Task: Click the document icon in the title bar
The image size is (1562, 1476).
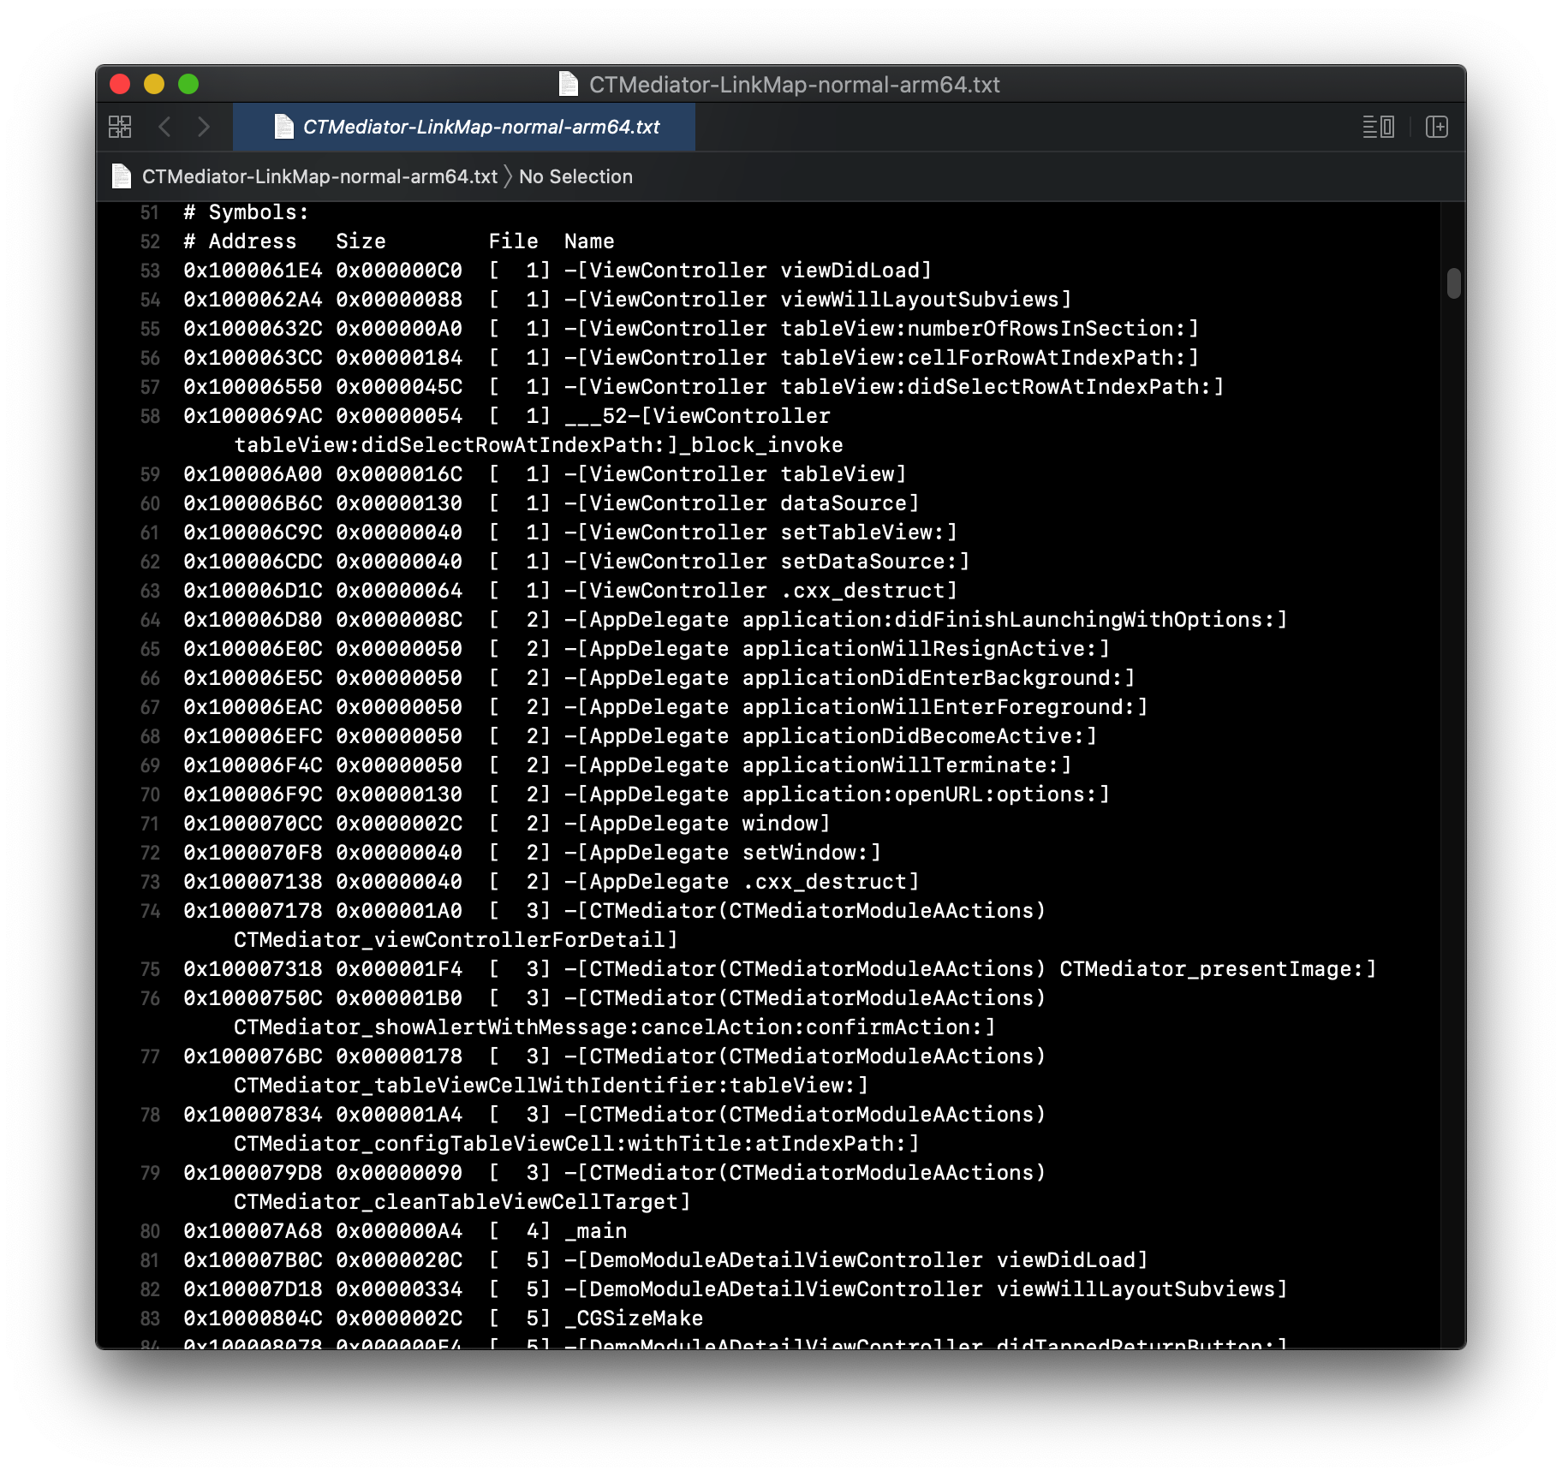Action: (568, 84)
